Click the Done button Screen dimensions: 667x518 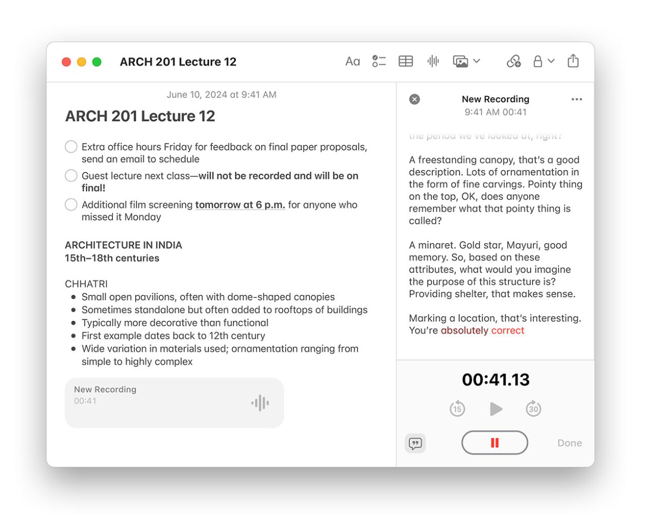click(x=569, y=443)
